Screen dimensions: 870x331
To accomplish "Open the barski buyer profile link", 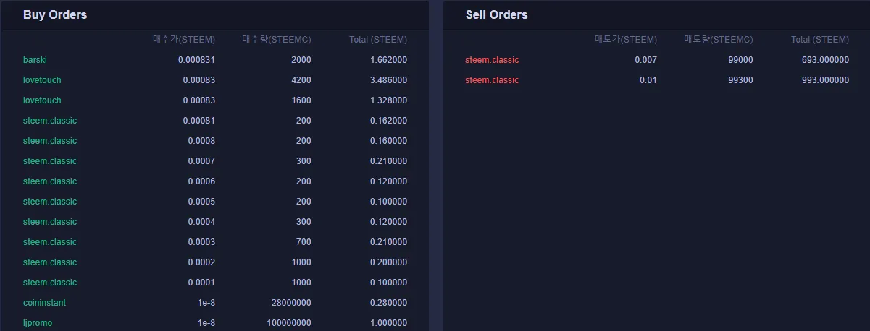I will click(35, 60).
